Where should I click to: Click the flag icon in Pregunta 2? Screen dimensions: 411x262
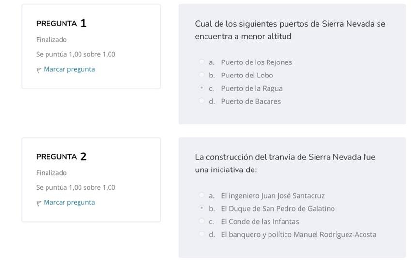[x=39, y=203]
